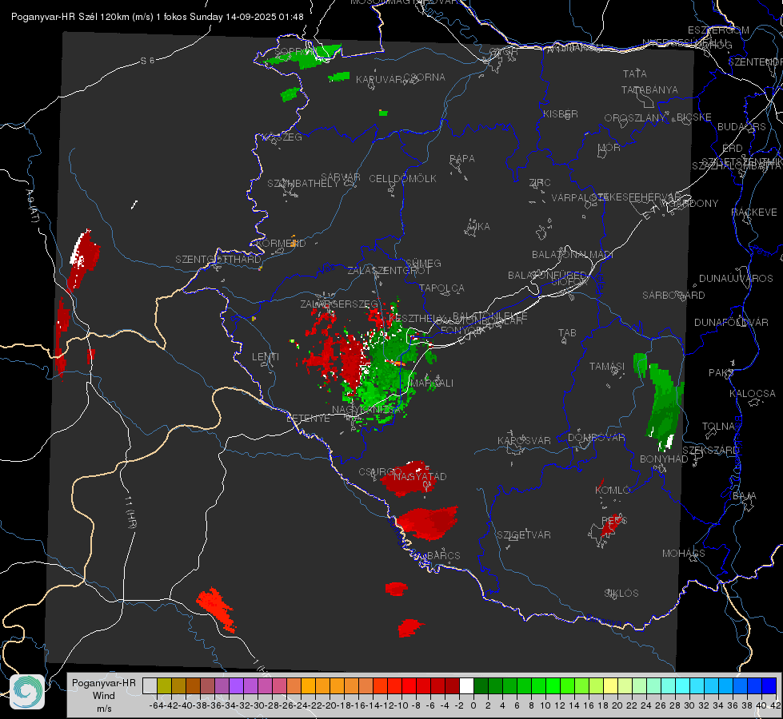Click the PAPA city label
This screenshot has height=719, width=783.
point(462,159)
